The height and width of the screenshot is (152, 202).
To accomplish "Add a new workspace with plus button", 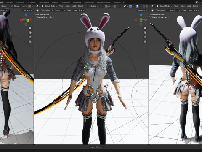I will point(124,2).
